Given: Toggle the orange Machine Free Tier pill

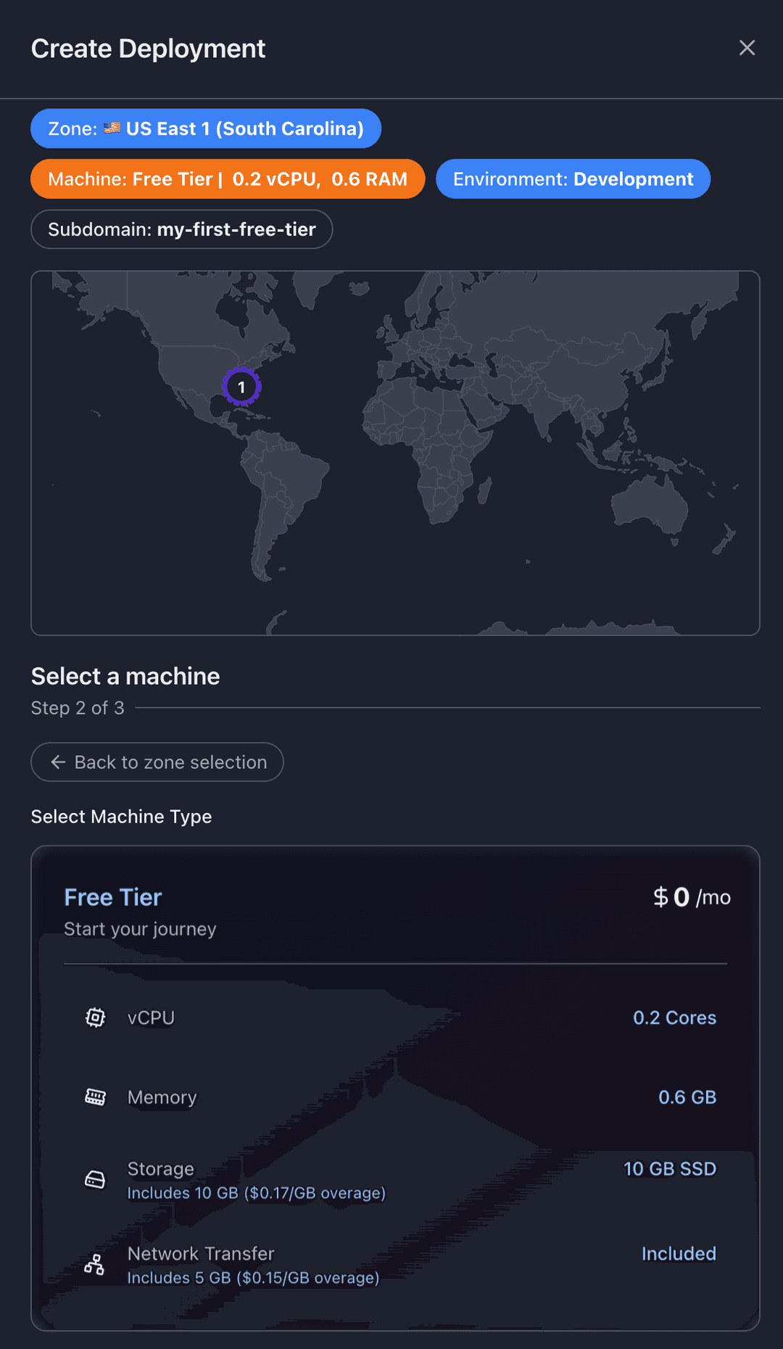Looking at the screenshot, I should tap(227, 178).
